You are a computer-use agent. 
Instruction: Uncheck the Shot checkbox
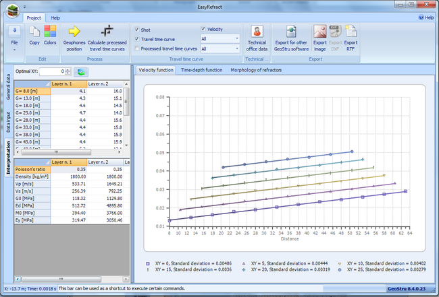[x=137, y=30]
